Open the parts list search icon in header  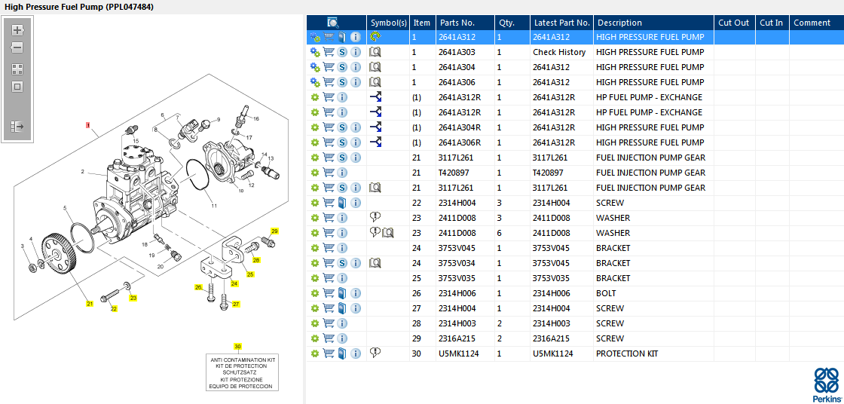pos(333,23)
